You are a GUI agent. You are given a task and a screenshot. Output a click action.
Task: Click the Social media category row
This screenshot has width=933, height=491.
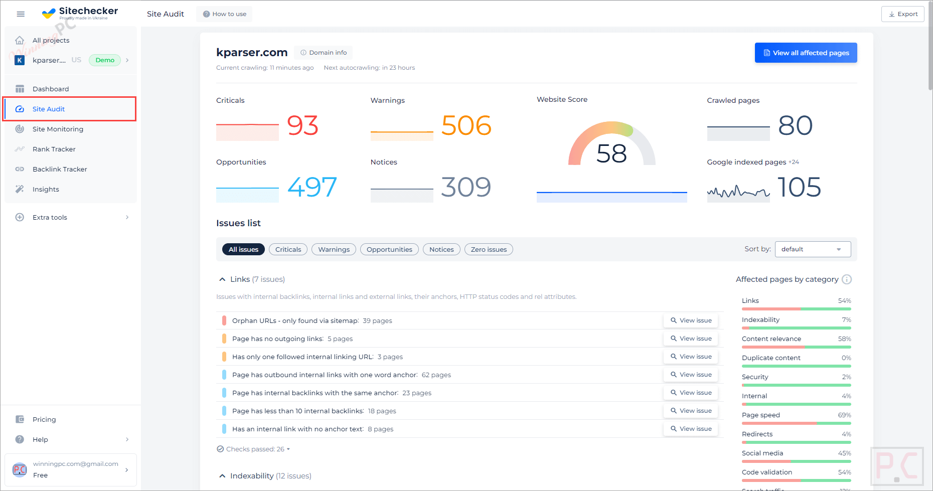click(x=797, y=456)
